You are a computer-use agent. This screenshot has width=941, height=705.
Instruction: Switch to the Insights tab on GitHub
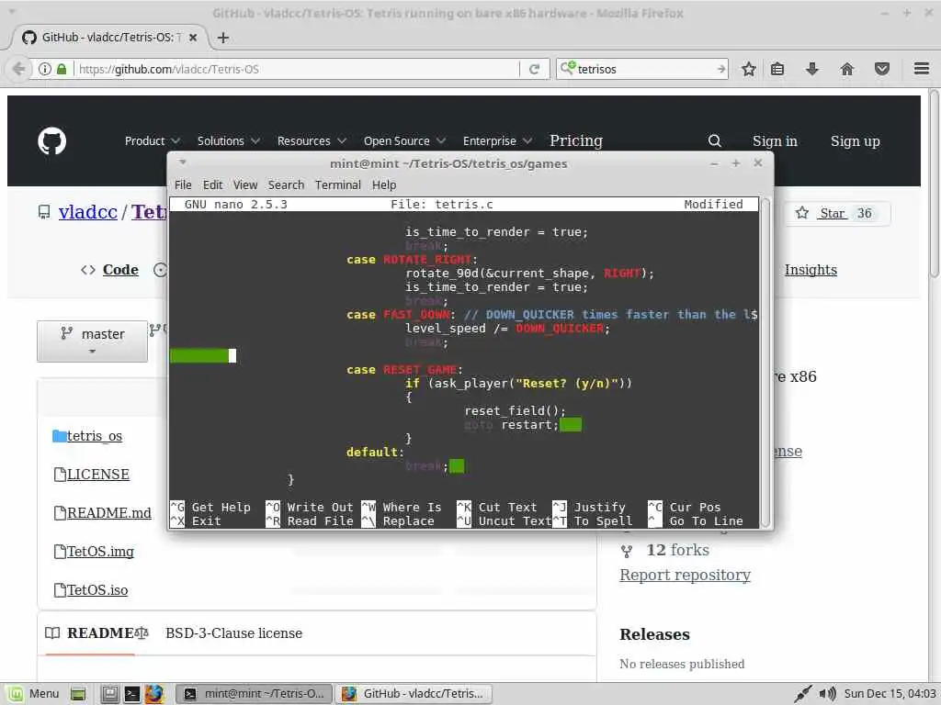click(811, 270)
